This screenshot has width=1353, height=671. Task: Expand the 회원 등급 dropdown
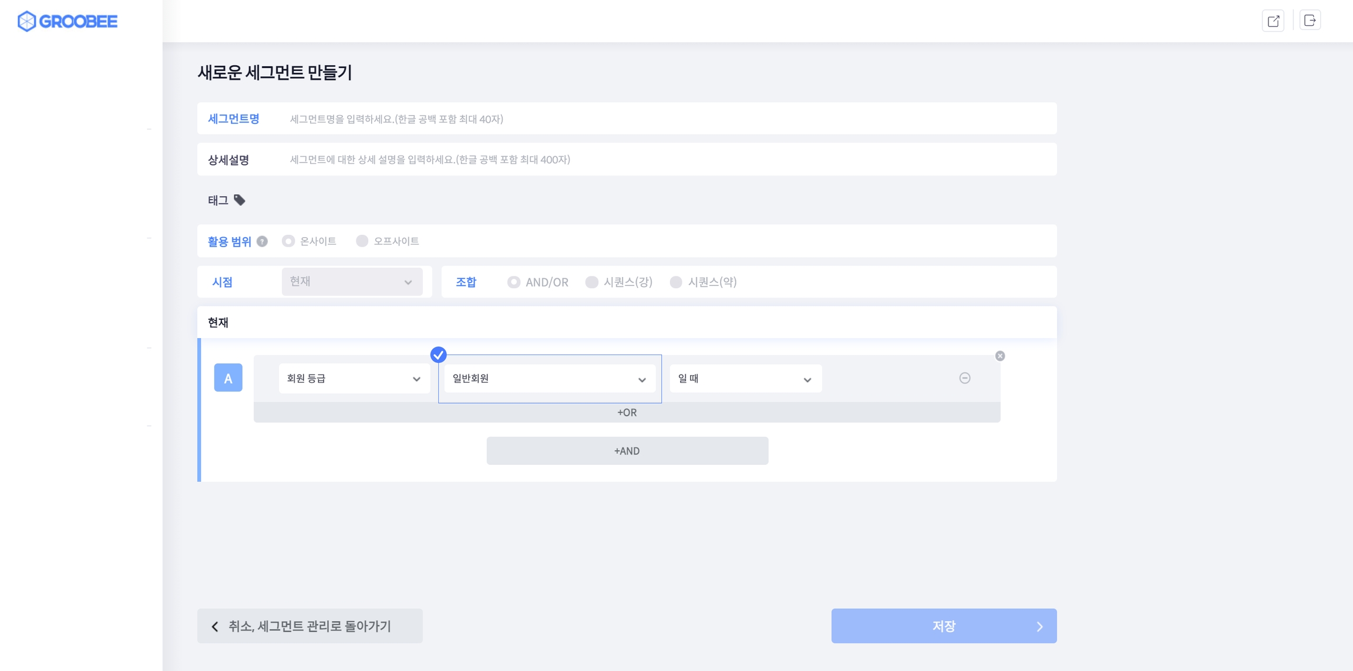click(x=354, y=379)
